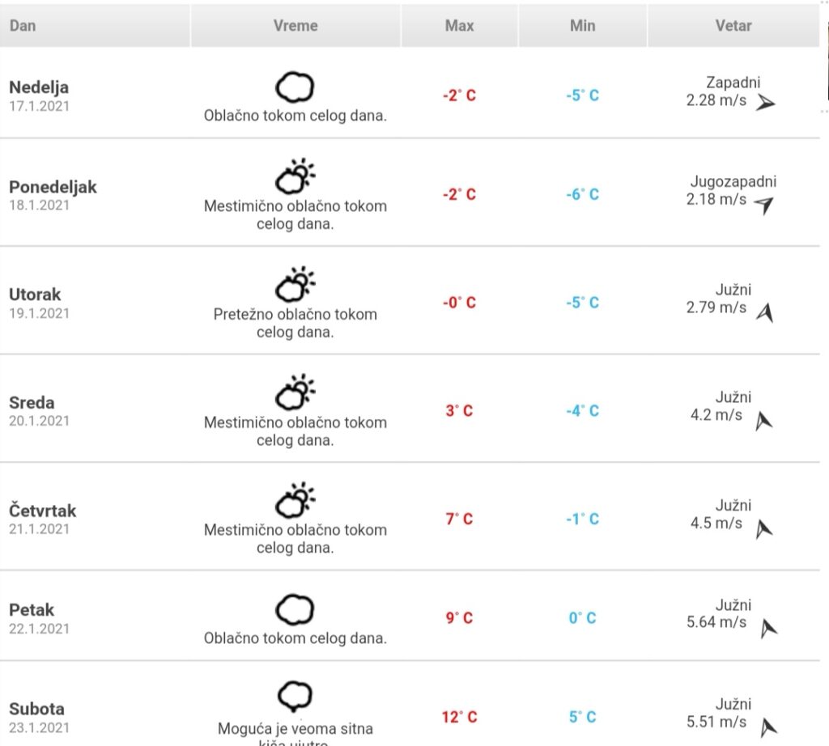Click the cloudy icon for Nedelja
This screenshot has height=746, width=829.
[295, 87]
